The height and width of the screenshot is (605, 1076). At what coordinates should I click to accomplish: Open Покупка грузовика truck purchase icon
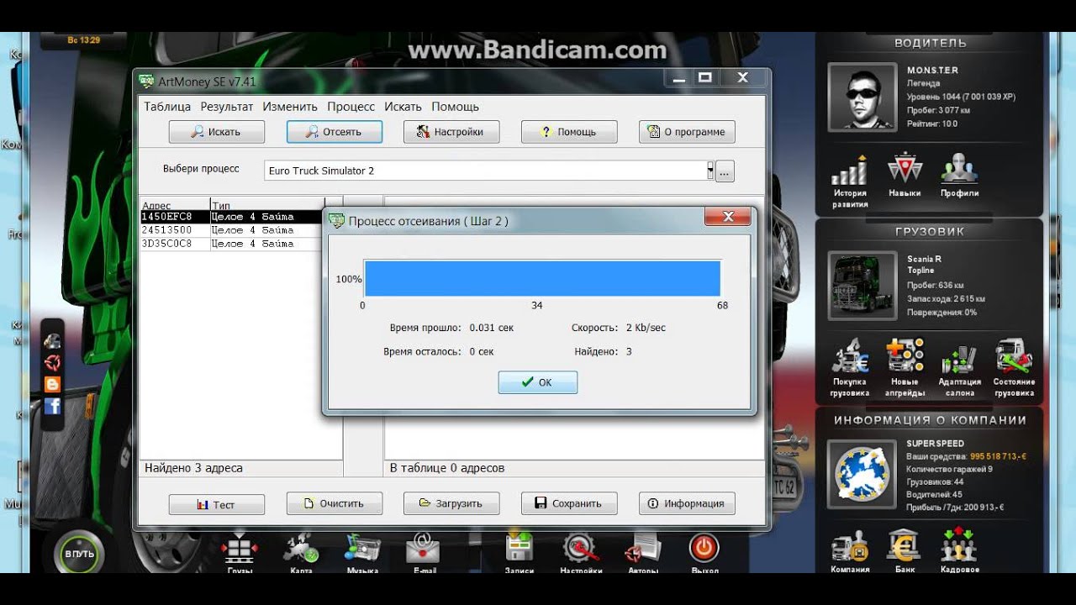(x=849, y=355)
